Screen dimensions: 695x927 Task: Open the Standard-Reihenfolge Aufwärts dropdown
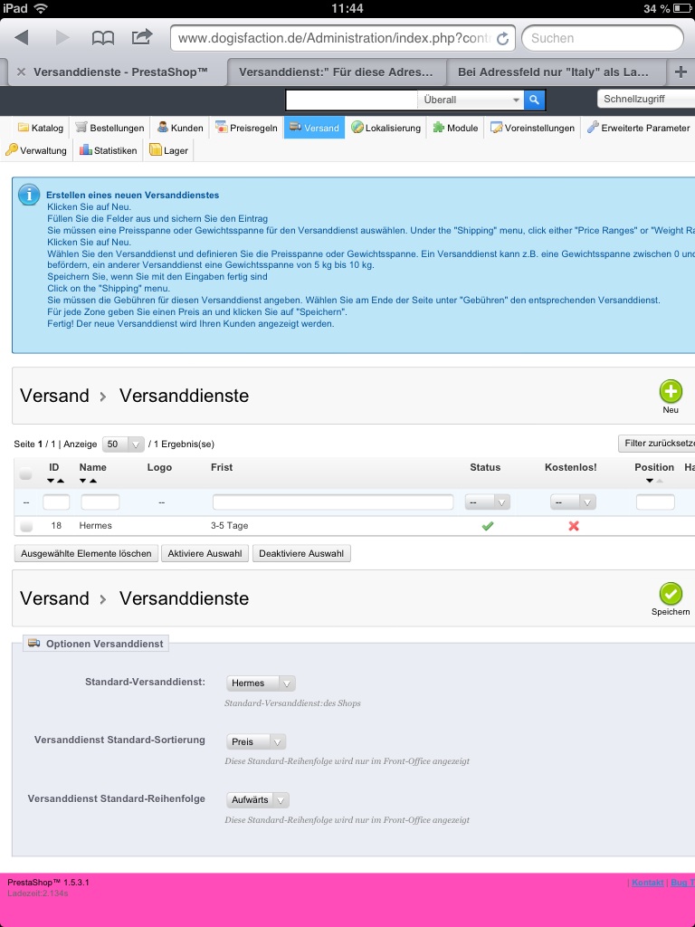pyautogui.click(x=258, y=800)
